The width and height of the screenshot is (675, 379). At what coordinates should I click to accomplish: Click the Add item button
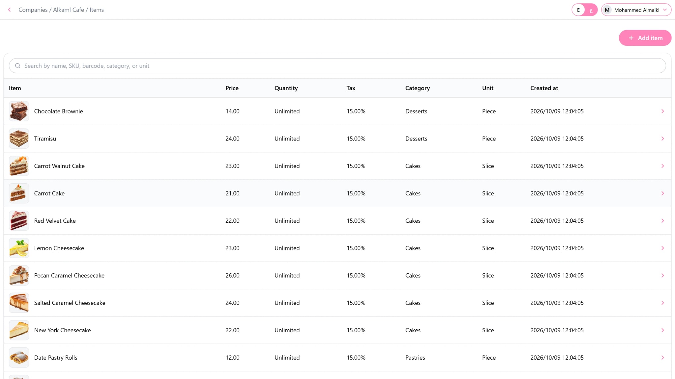point(645,38)
